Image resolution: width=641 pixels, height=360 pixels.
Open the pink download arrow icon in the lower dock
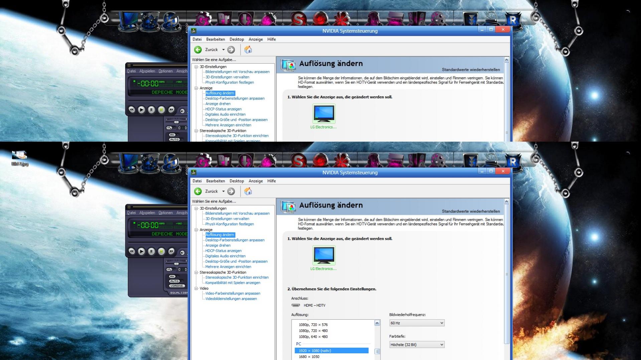(246, 160)
